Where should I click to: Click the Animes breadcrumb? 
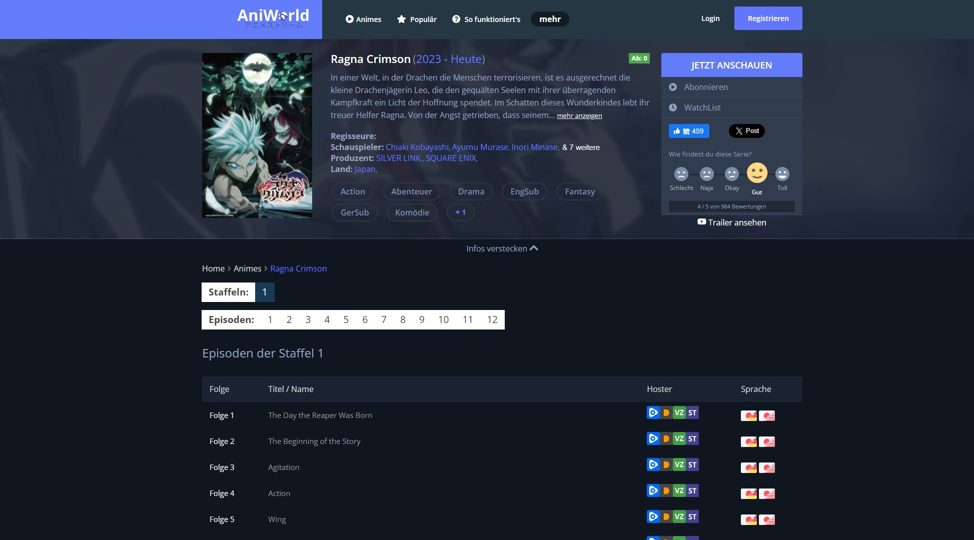point(247,268)
